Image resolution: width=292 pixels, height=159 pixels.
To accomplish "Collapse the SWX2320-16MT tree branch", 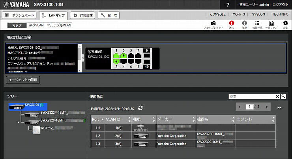I will (x=19, y=122).
